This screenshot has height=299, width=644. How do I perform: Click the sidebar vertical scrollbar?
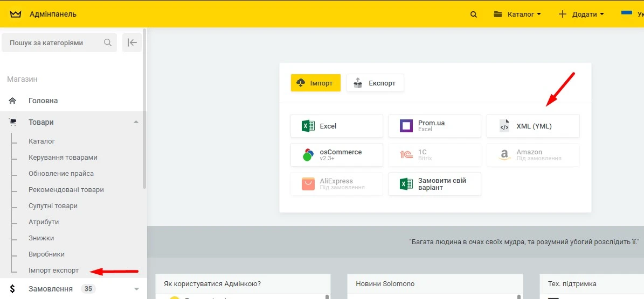(x=144, y=109)
